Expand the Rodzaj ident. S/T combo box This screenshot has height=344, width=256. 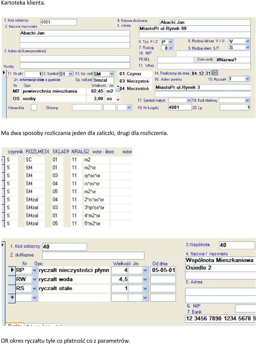[x=247, y=48]
